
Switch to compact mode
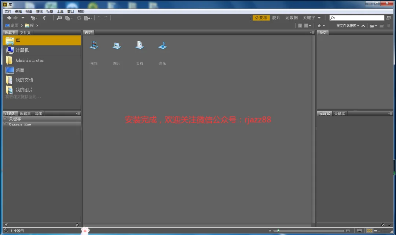click(388, 18)
